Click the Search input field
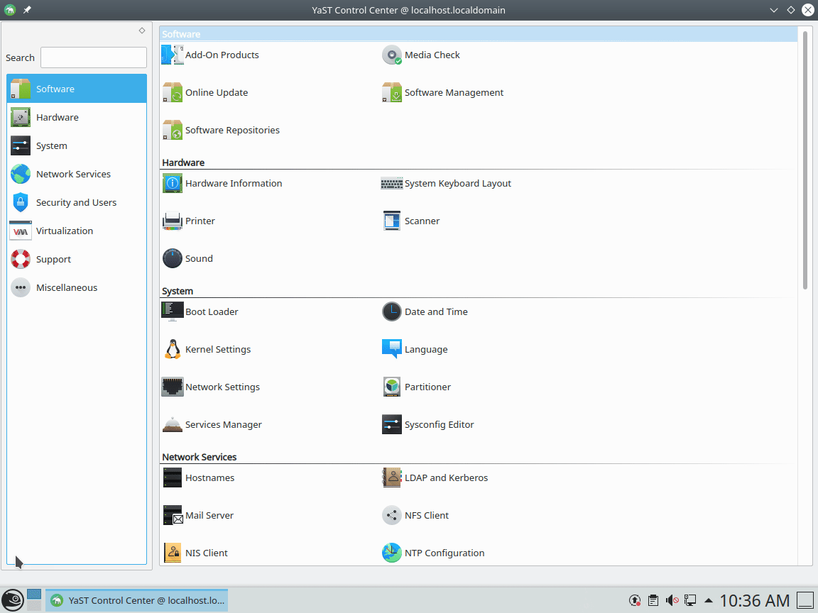 click(x=94, y=57)
